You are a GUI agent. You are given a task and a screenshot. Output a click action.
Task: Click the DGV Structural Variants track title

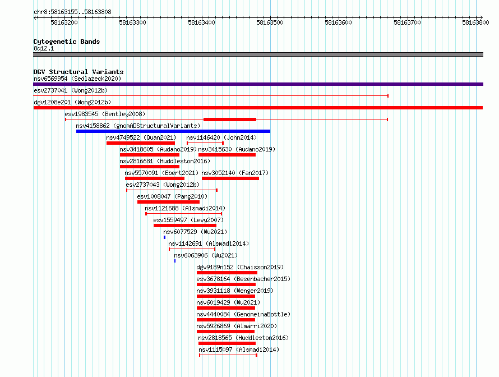coord(78,72)
